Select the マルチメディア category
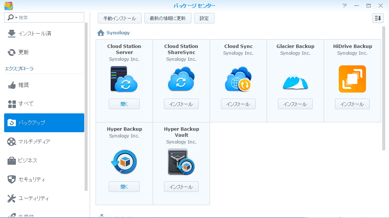Viewport: 389px width, 218px height. point(44,142)
